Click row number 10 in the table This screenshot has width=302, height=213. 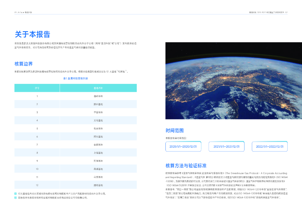[37, 169]
